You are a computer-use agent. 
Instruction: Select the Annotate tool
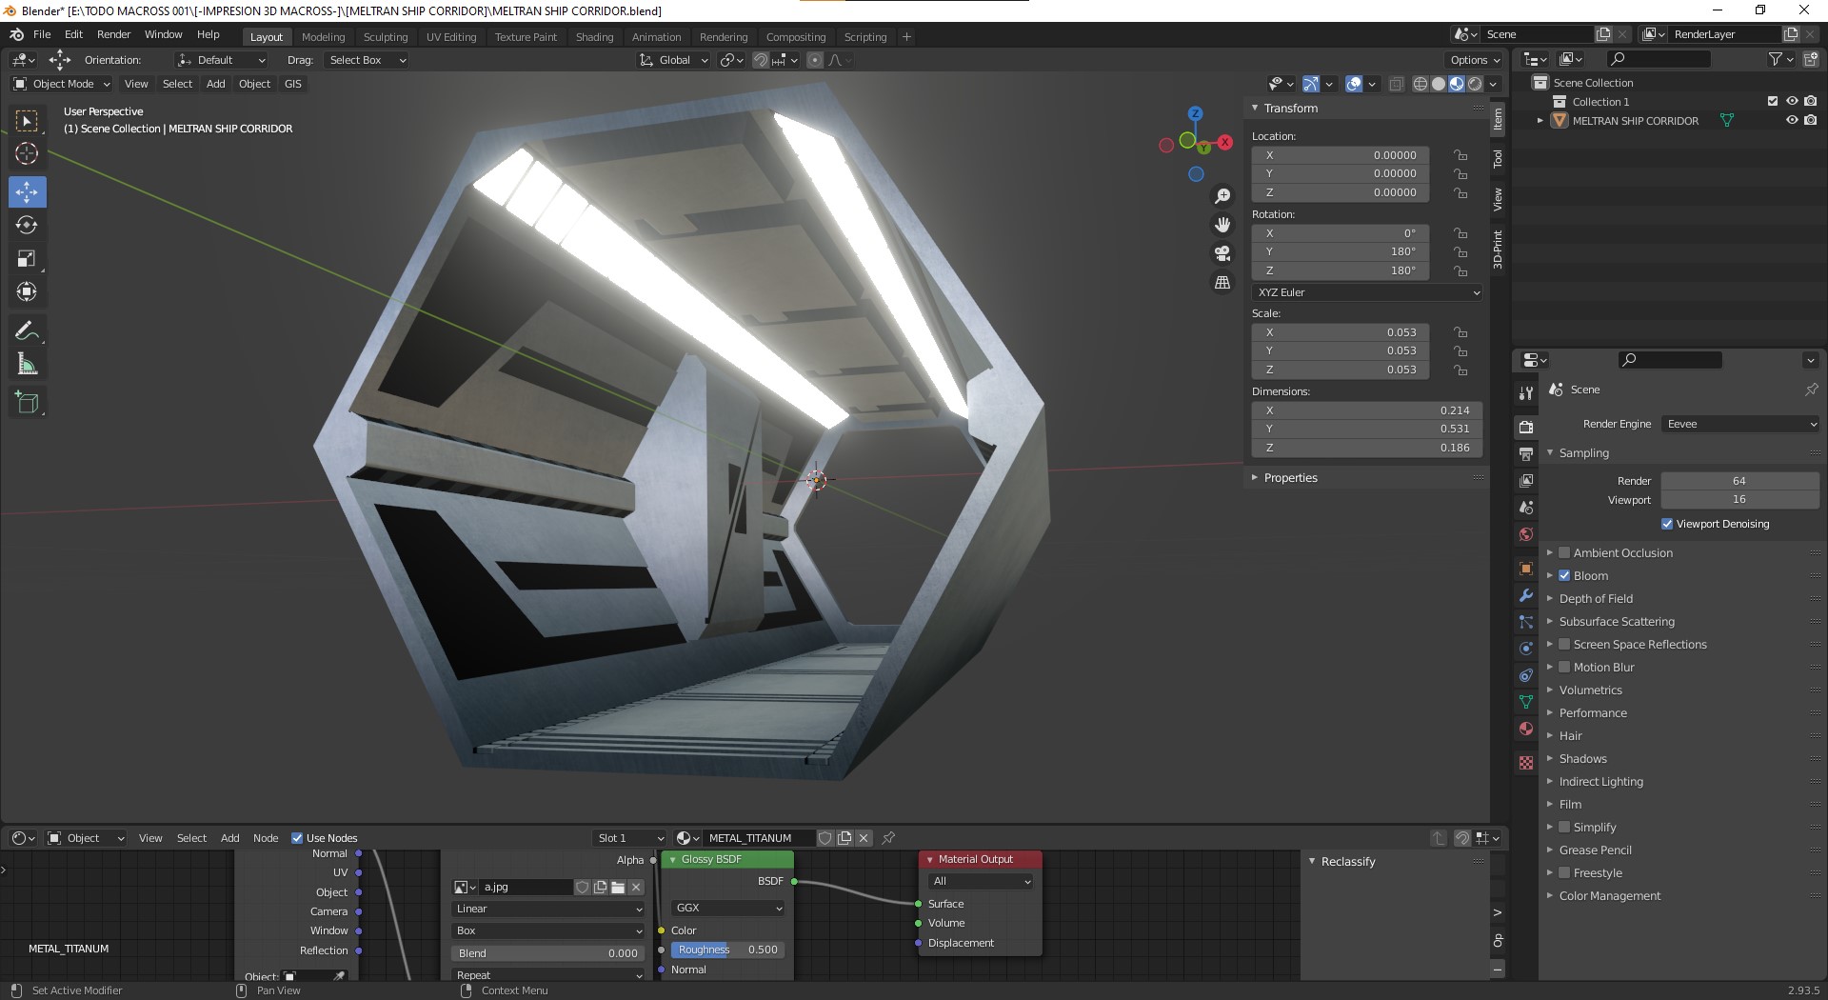(x=27, y=330)
